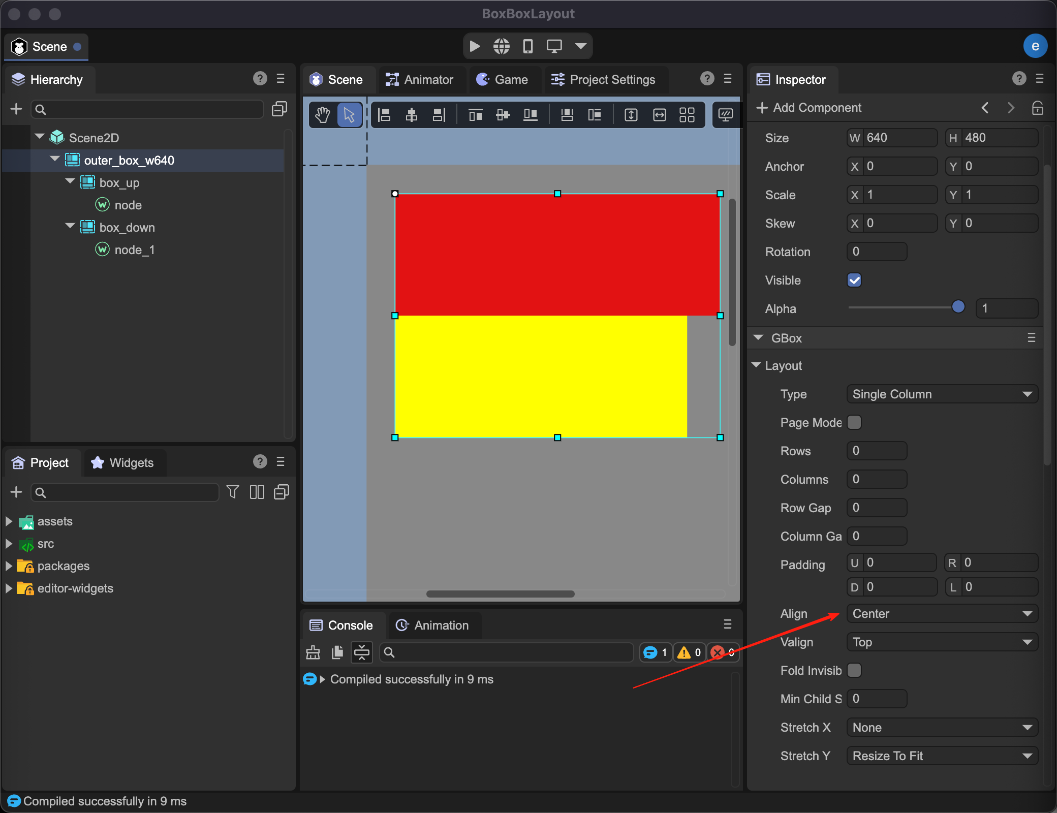This screenshot has height=813, width=1057.
Task: Select the hand pan tool
Action: [x=322, y=115]
